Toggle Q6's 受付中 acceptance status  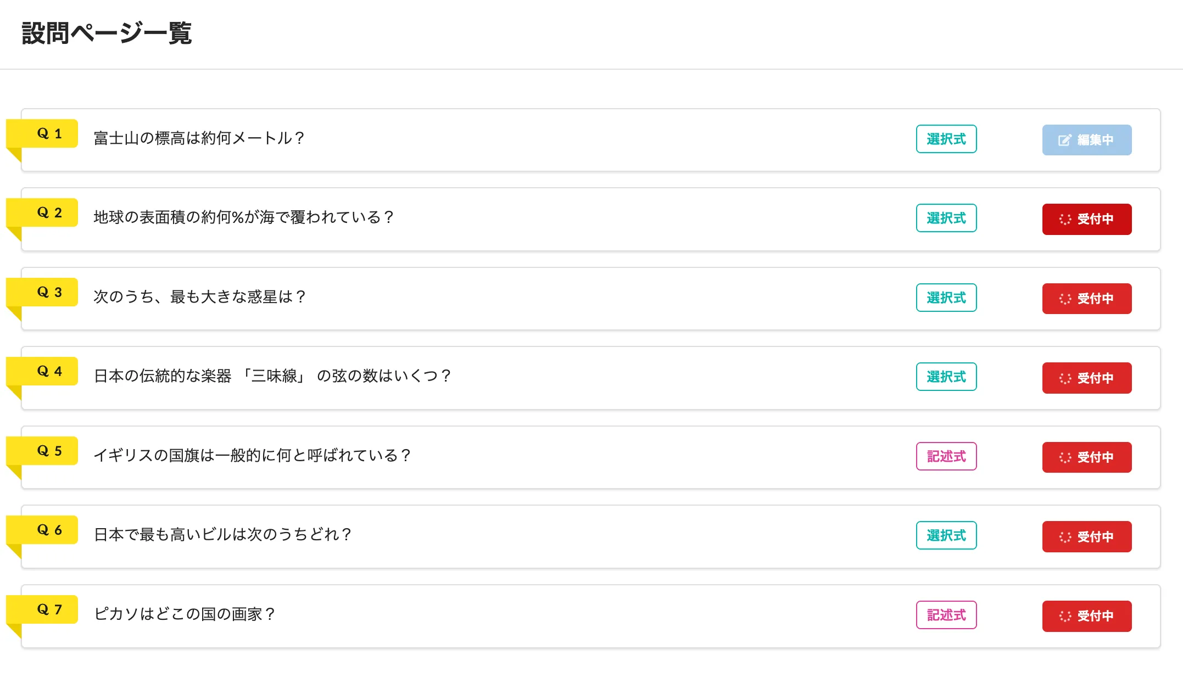point(1086,536)
